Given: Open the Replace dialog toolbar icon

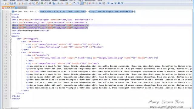Looking at the screenshot, I should [x=54, y=3].
